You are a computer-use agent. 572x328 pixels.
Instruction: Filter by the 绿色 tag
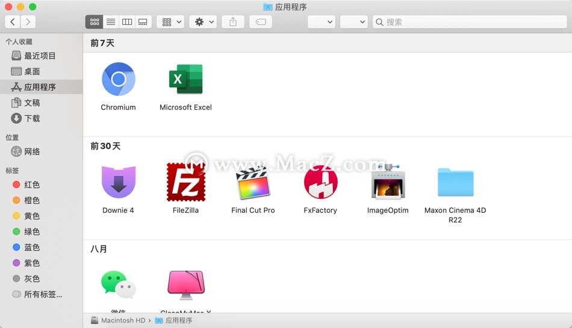coord(41,232)
